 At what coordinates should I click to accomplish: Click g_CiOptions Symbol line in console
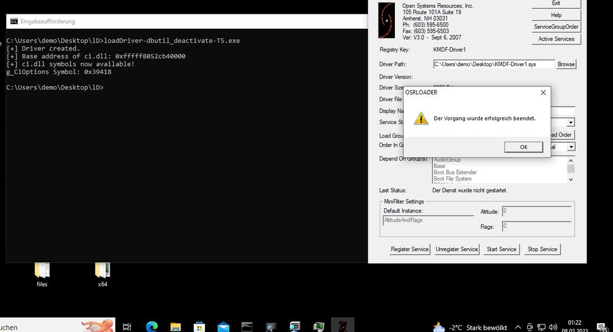pyautogui.click(x=59, y=72)
